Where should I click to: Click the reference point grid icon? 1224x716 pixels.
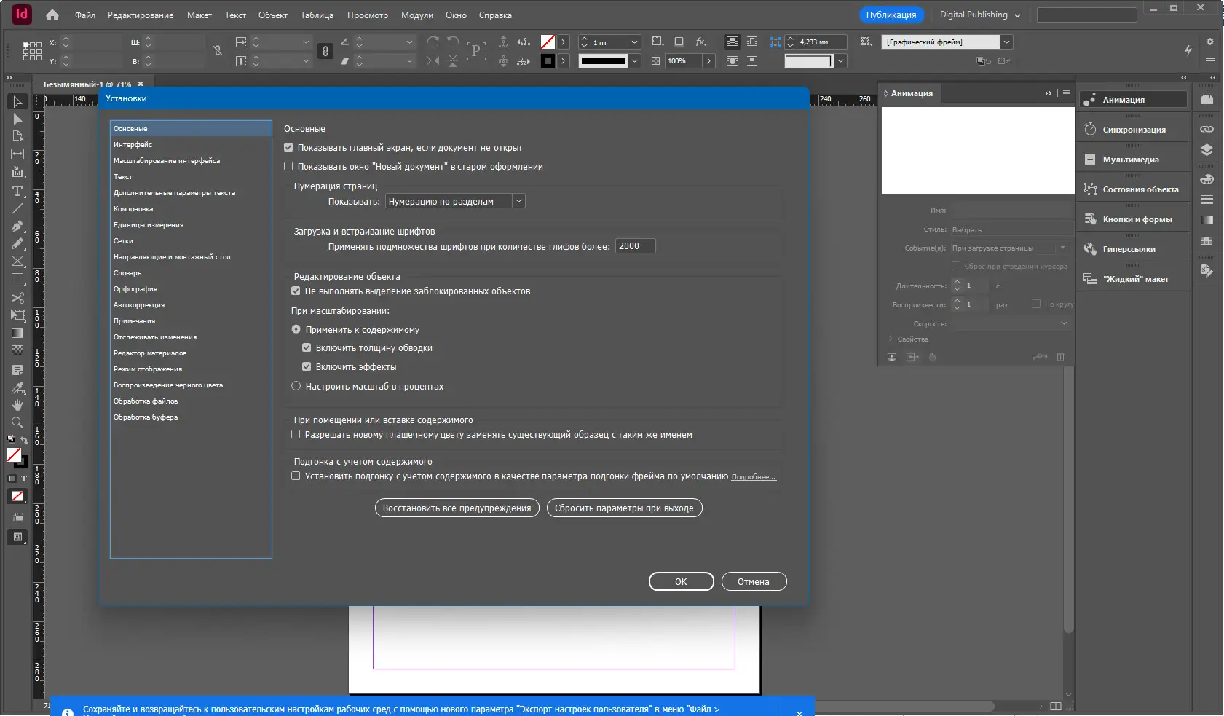click(32, 50)
